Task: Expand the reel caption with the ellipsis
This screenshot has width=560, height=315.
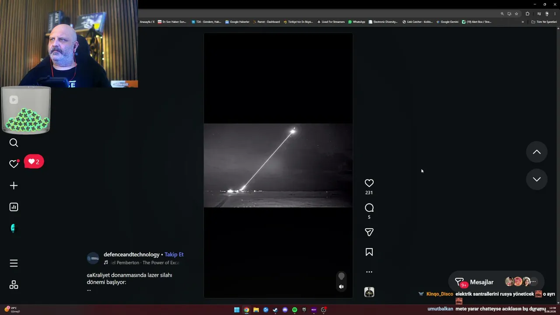Action: [x=89, y=290]
